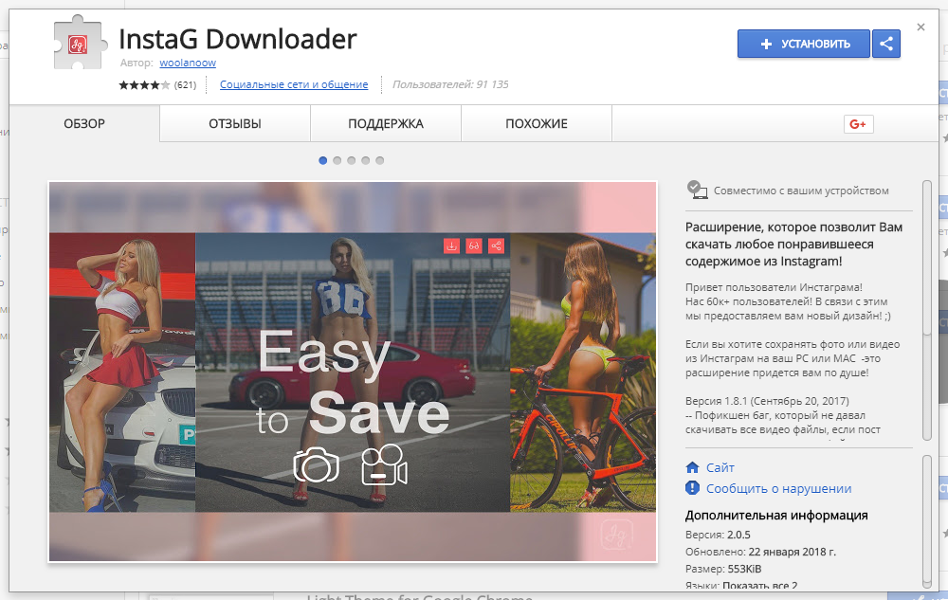Screen dimensions: 948x600
Task: Click the exclamation icon for reporting abuse
Action: coord(692,488)
